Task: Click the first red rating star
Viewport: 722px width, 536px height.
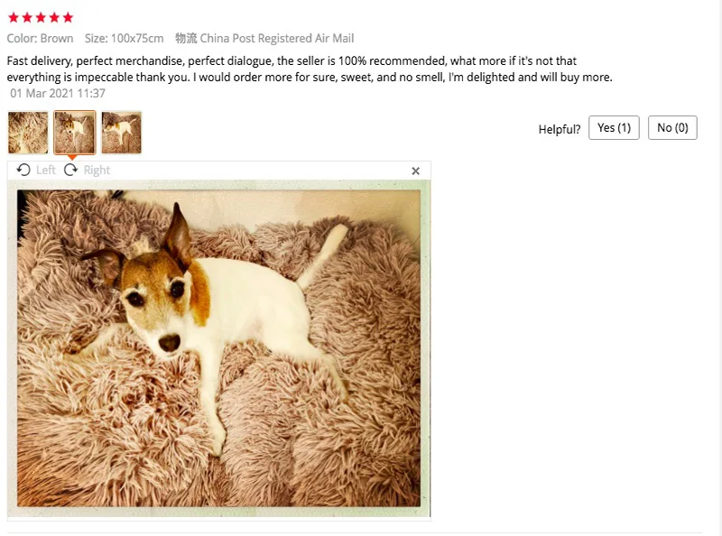Action: (x=14, y=17)
